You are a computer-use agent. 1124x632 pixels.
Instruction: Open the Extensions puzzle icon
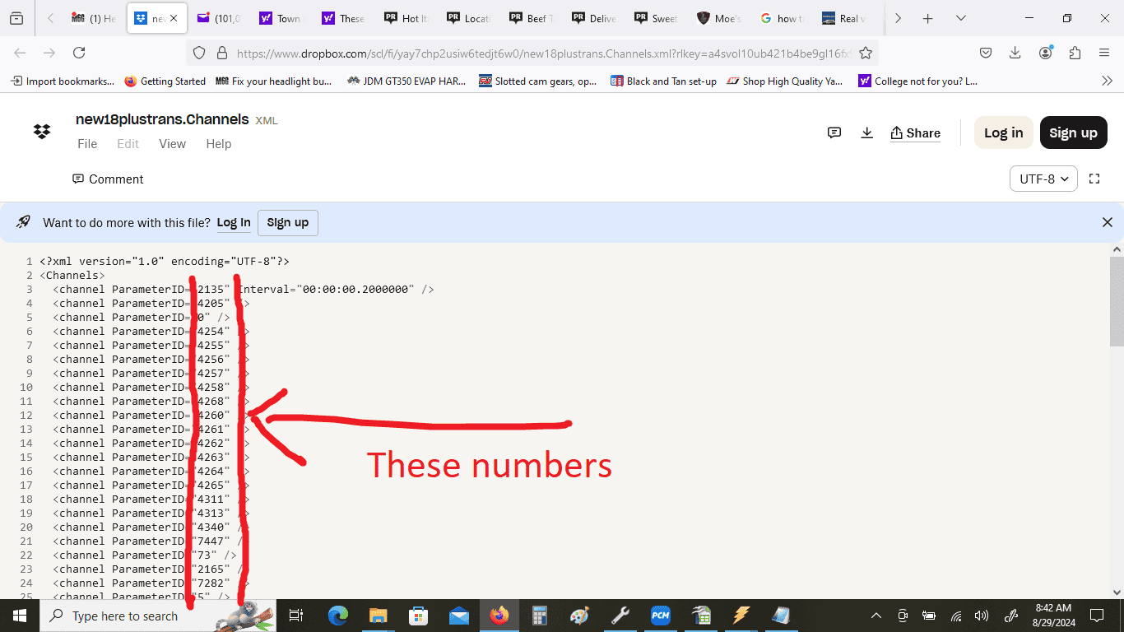point(1075,53)
